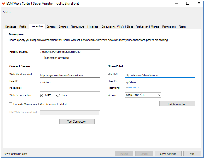Switch to the Database tab
This screenshot has height=159, width=205.
(x=11, y=27)
